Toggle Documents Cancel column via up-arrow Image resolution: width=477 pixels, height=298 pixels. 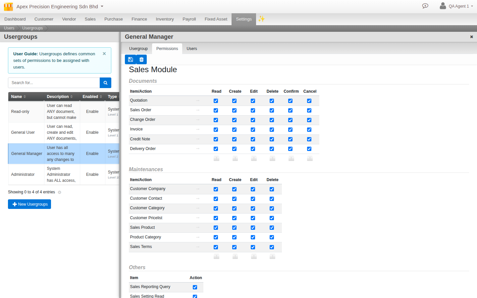coord(310,159)
